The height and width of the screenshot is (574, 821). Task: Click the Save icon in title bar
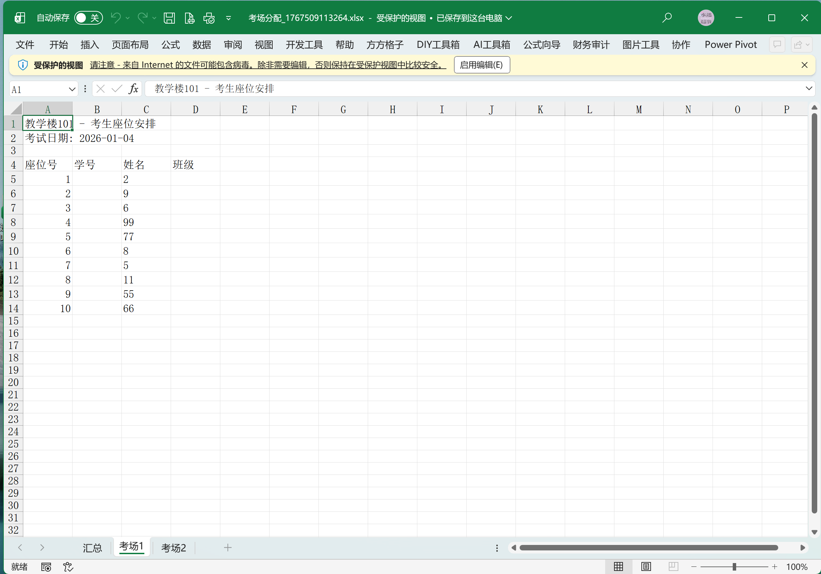coord(169,18)
